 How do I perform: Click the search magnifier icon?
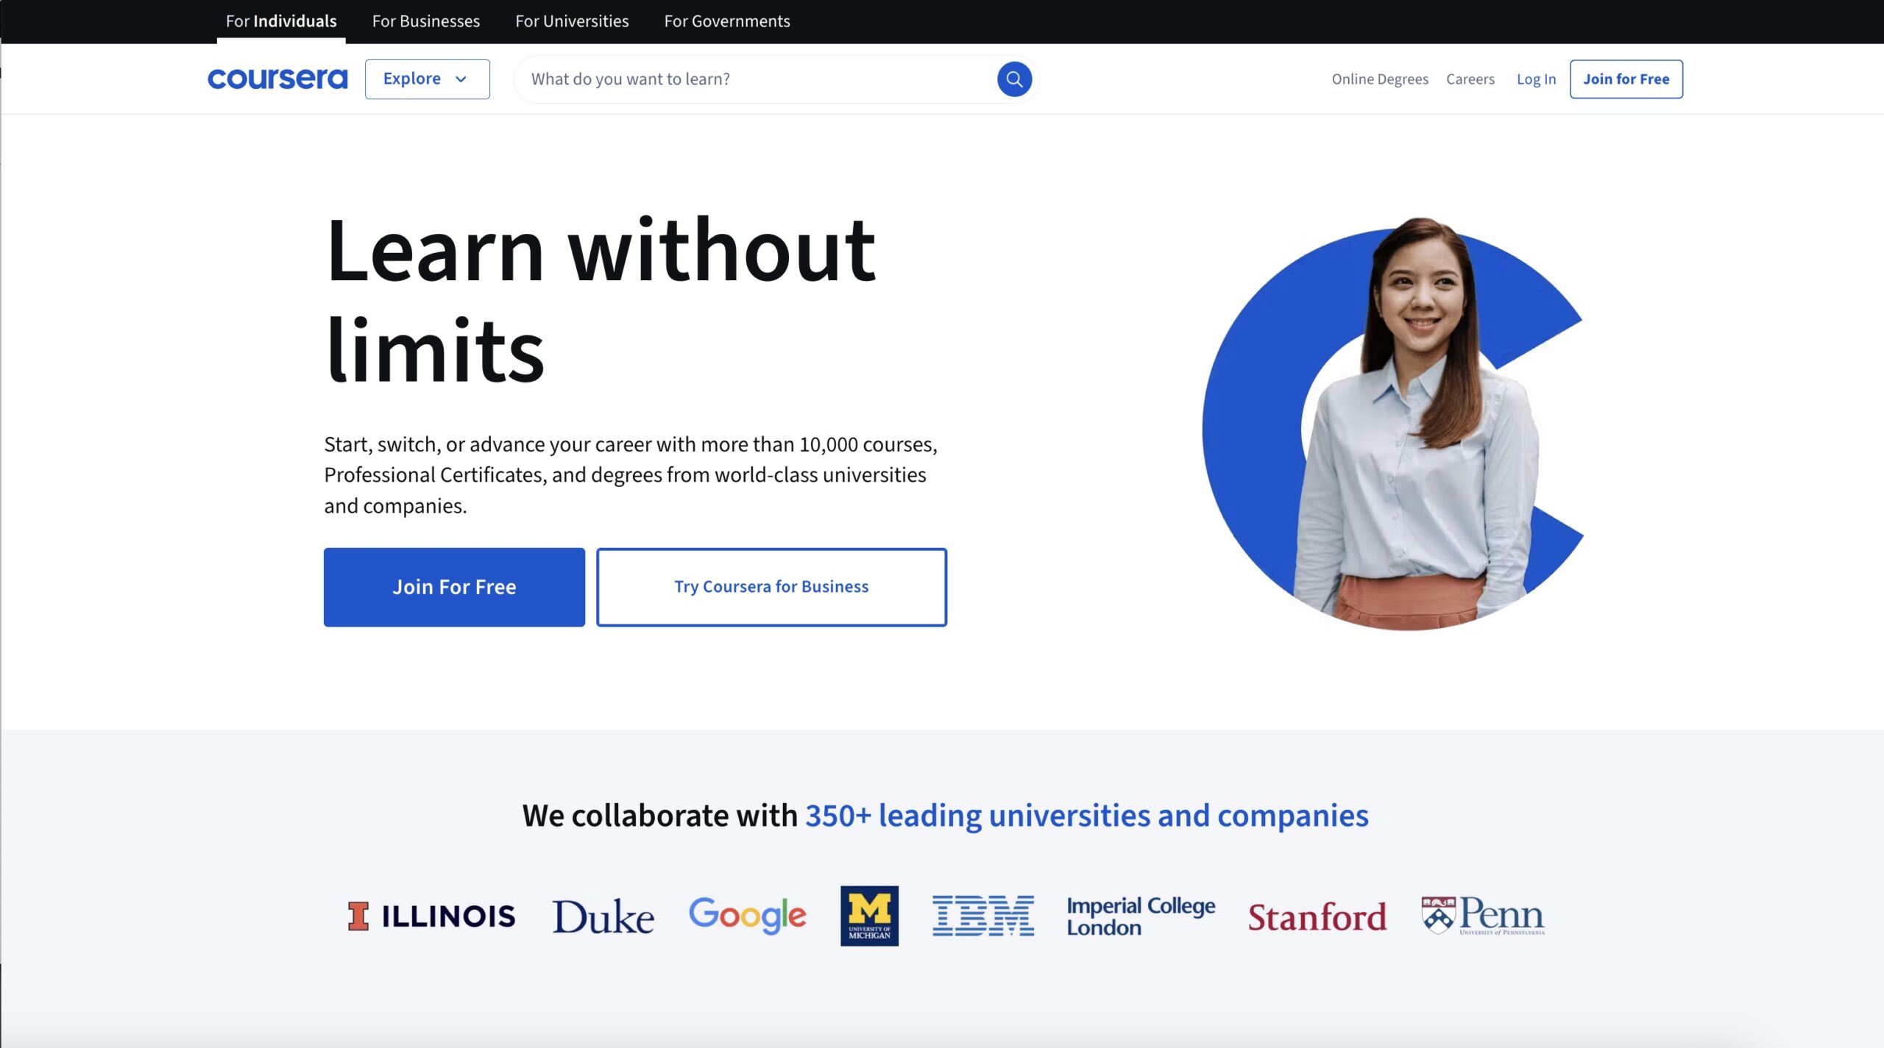(1014, 79)
